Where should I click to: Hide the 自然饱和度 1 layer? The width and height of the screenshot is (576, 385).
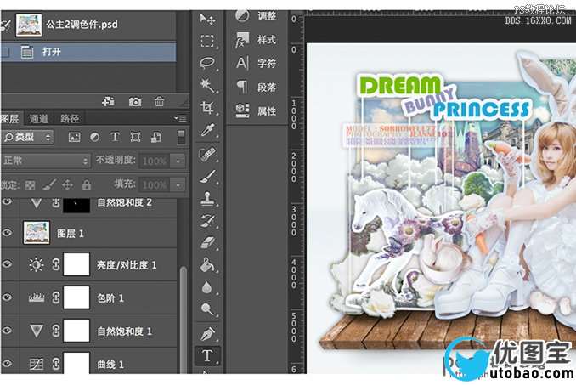7,331
